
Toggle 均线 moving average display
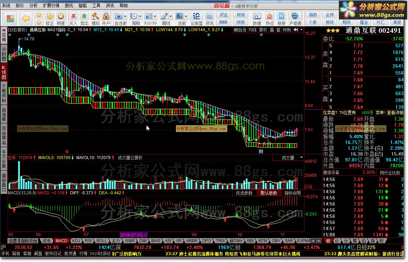pos(252,30)
